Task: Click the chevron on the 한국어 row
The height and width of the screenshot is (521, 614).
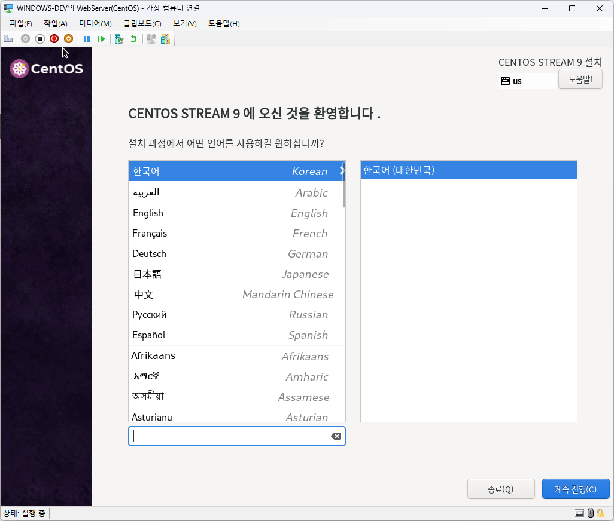Action: coord(342,171)
